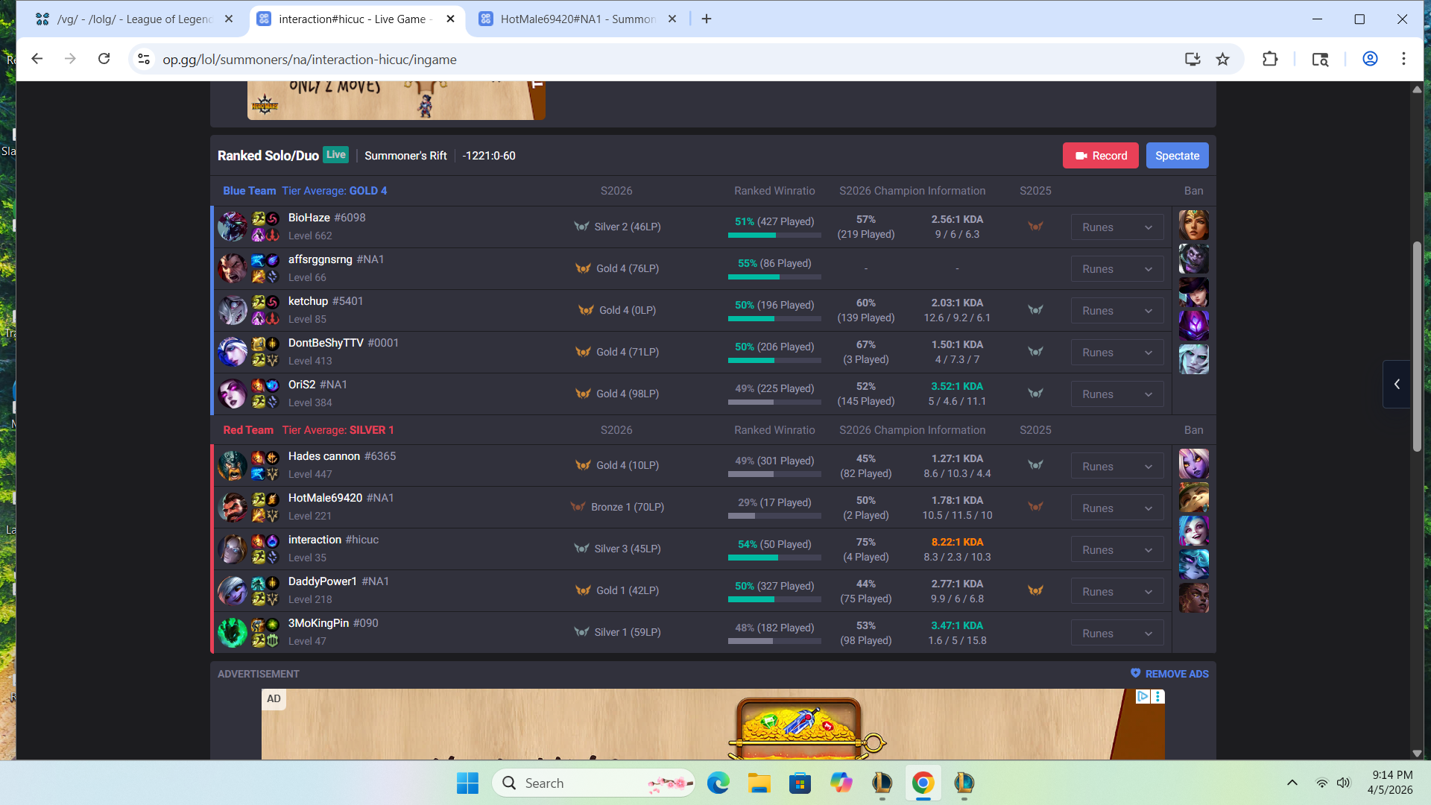The width and height of the screenshot is (1431, 805).
Task: Open ad choices icon on advertisement
Action: click(1142, 696)
